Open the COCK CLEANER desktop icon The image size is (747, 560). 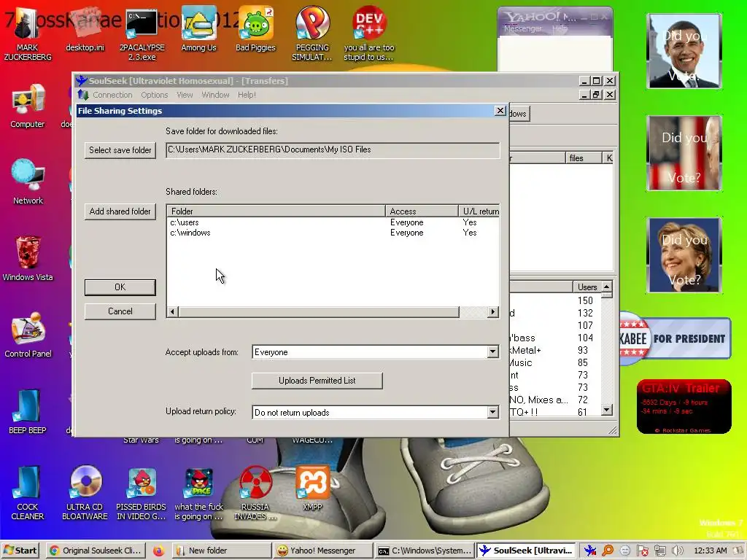click(27, 492)
